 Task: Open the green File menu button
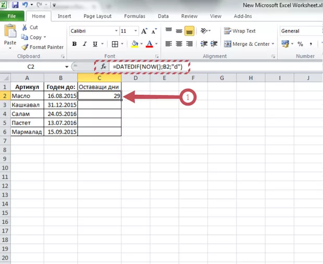coord(11,16)
